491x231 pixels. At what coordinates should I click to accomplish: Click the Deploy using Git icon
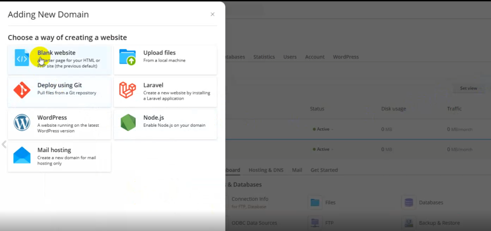[x=22, y=90]
